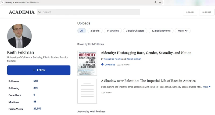Click the browser address bar URL
This screenshot has width=215, height=115.
(x=22, y=2)
